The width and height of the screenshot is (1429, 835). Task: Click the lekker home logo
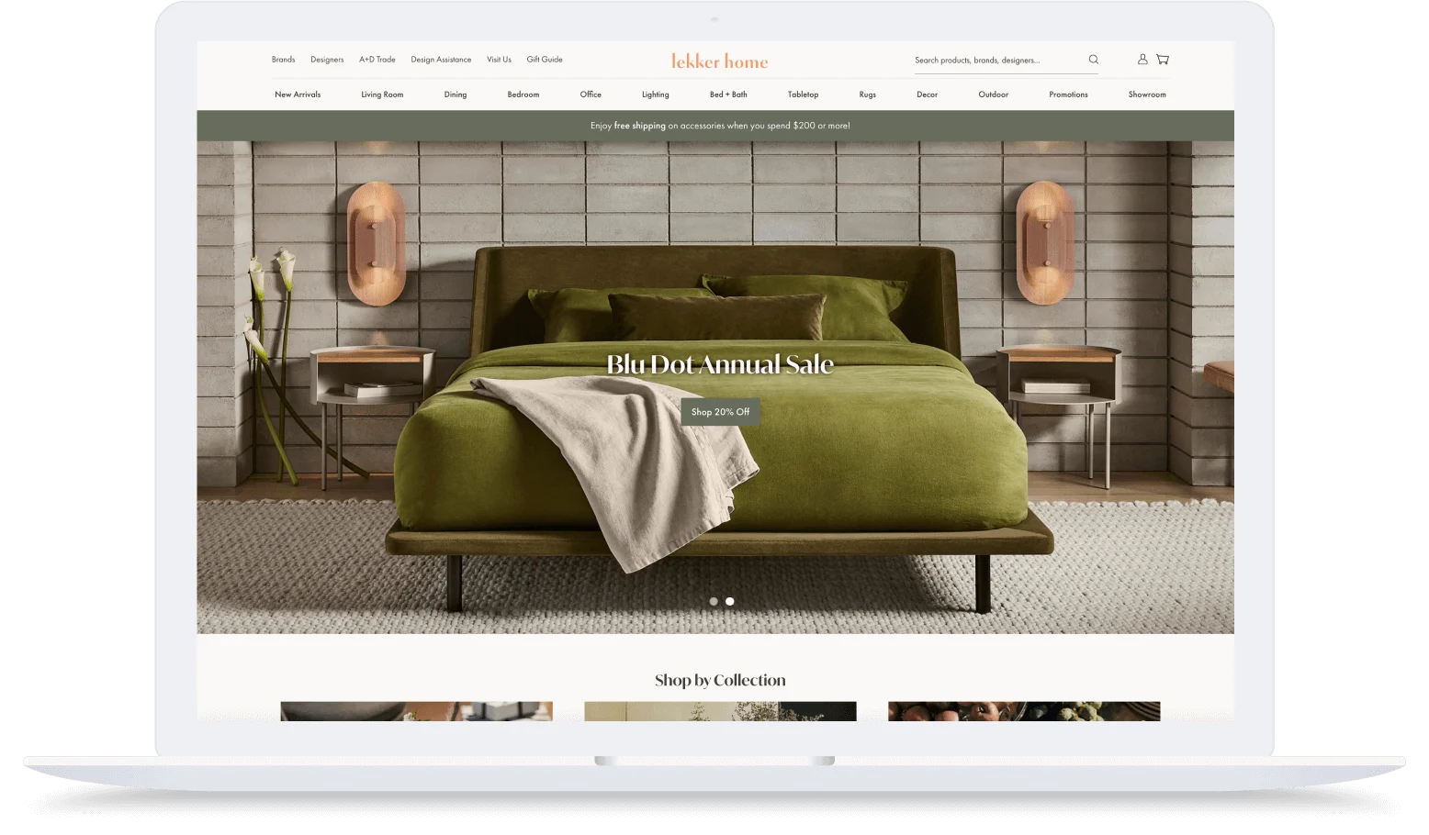pos(719,61)
